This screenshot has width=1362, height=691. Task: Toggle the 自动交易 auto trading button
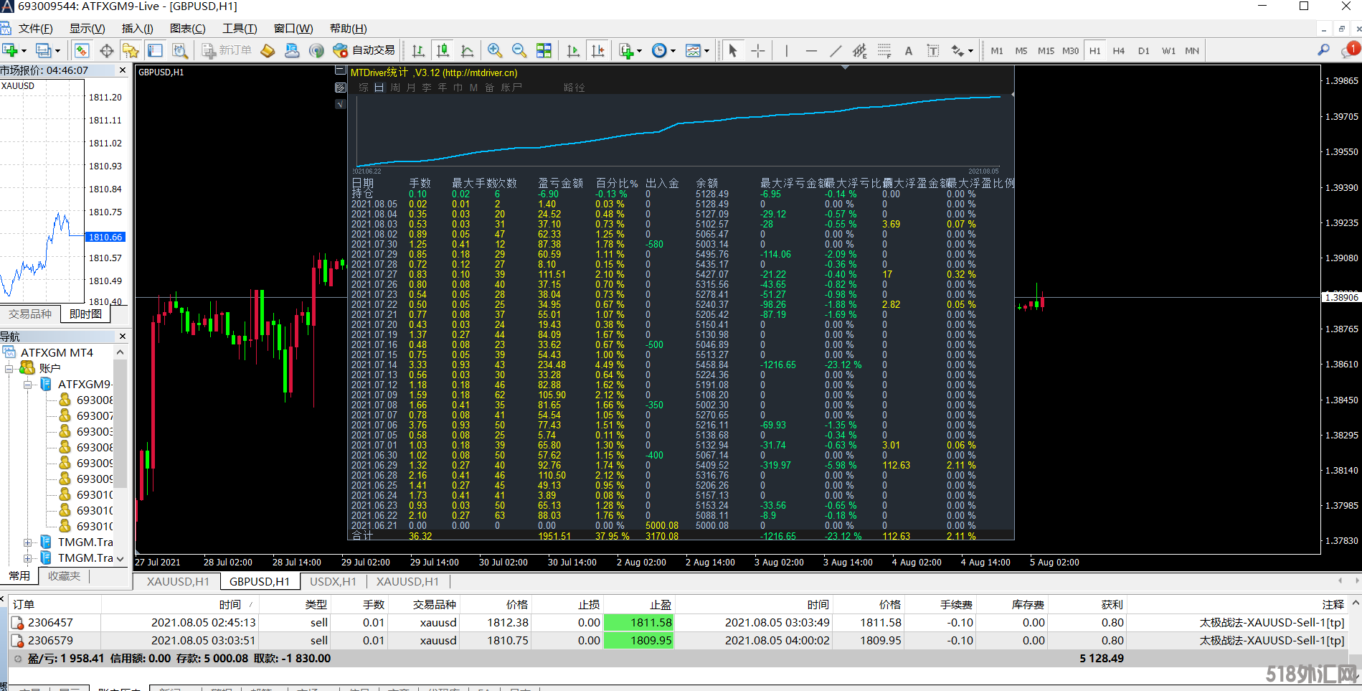364,50
